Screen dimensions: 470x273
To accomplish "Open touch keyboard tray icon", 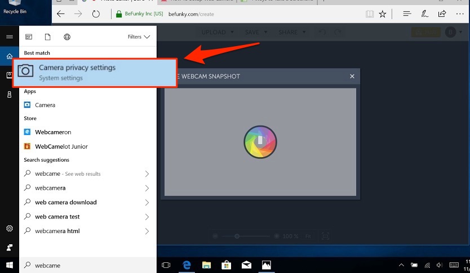I will (454, 265).
